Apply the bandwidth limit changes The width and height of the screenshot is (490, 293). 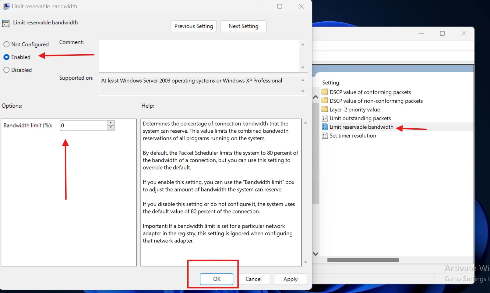click(x=290, y=279)
